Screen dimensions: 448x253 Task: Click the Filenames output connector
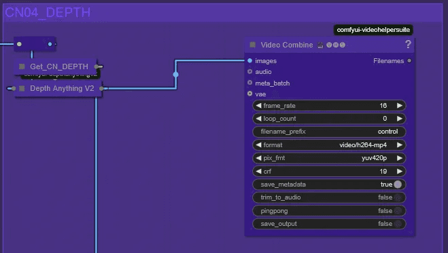(x=409, y=60)
